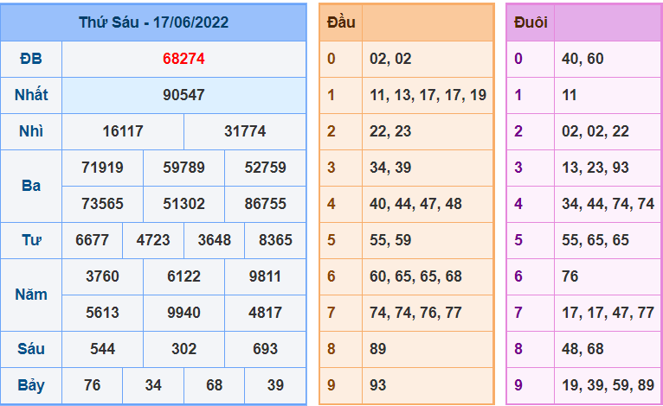The width and height of the screenshot is (663, 406).
Task: Click digit 4 in the Đuôi column
Action: click(x=518, y=204)
